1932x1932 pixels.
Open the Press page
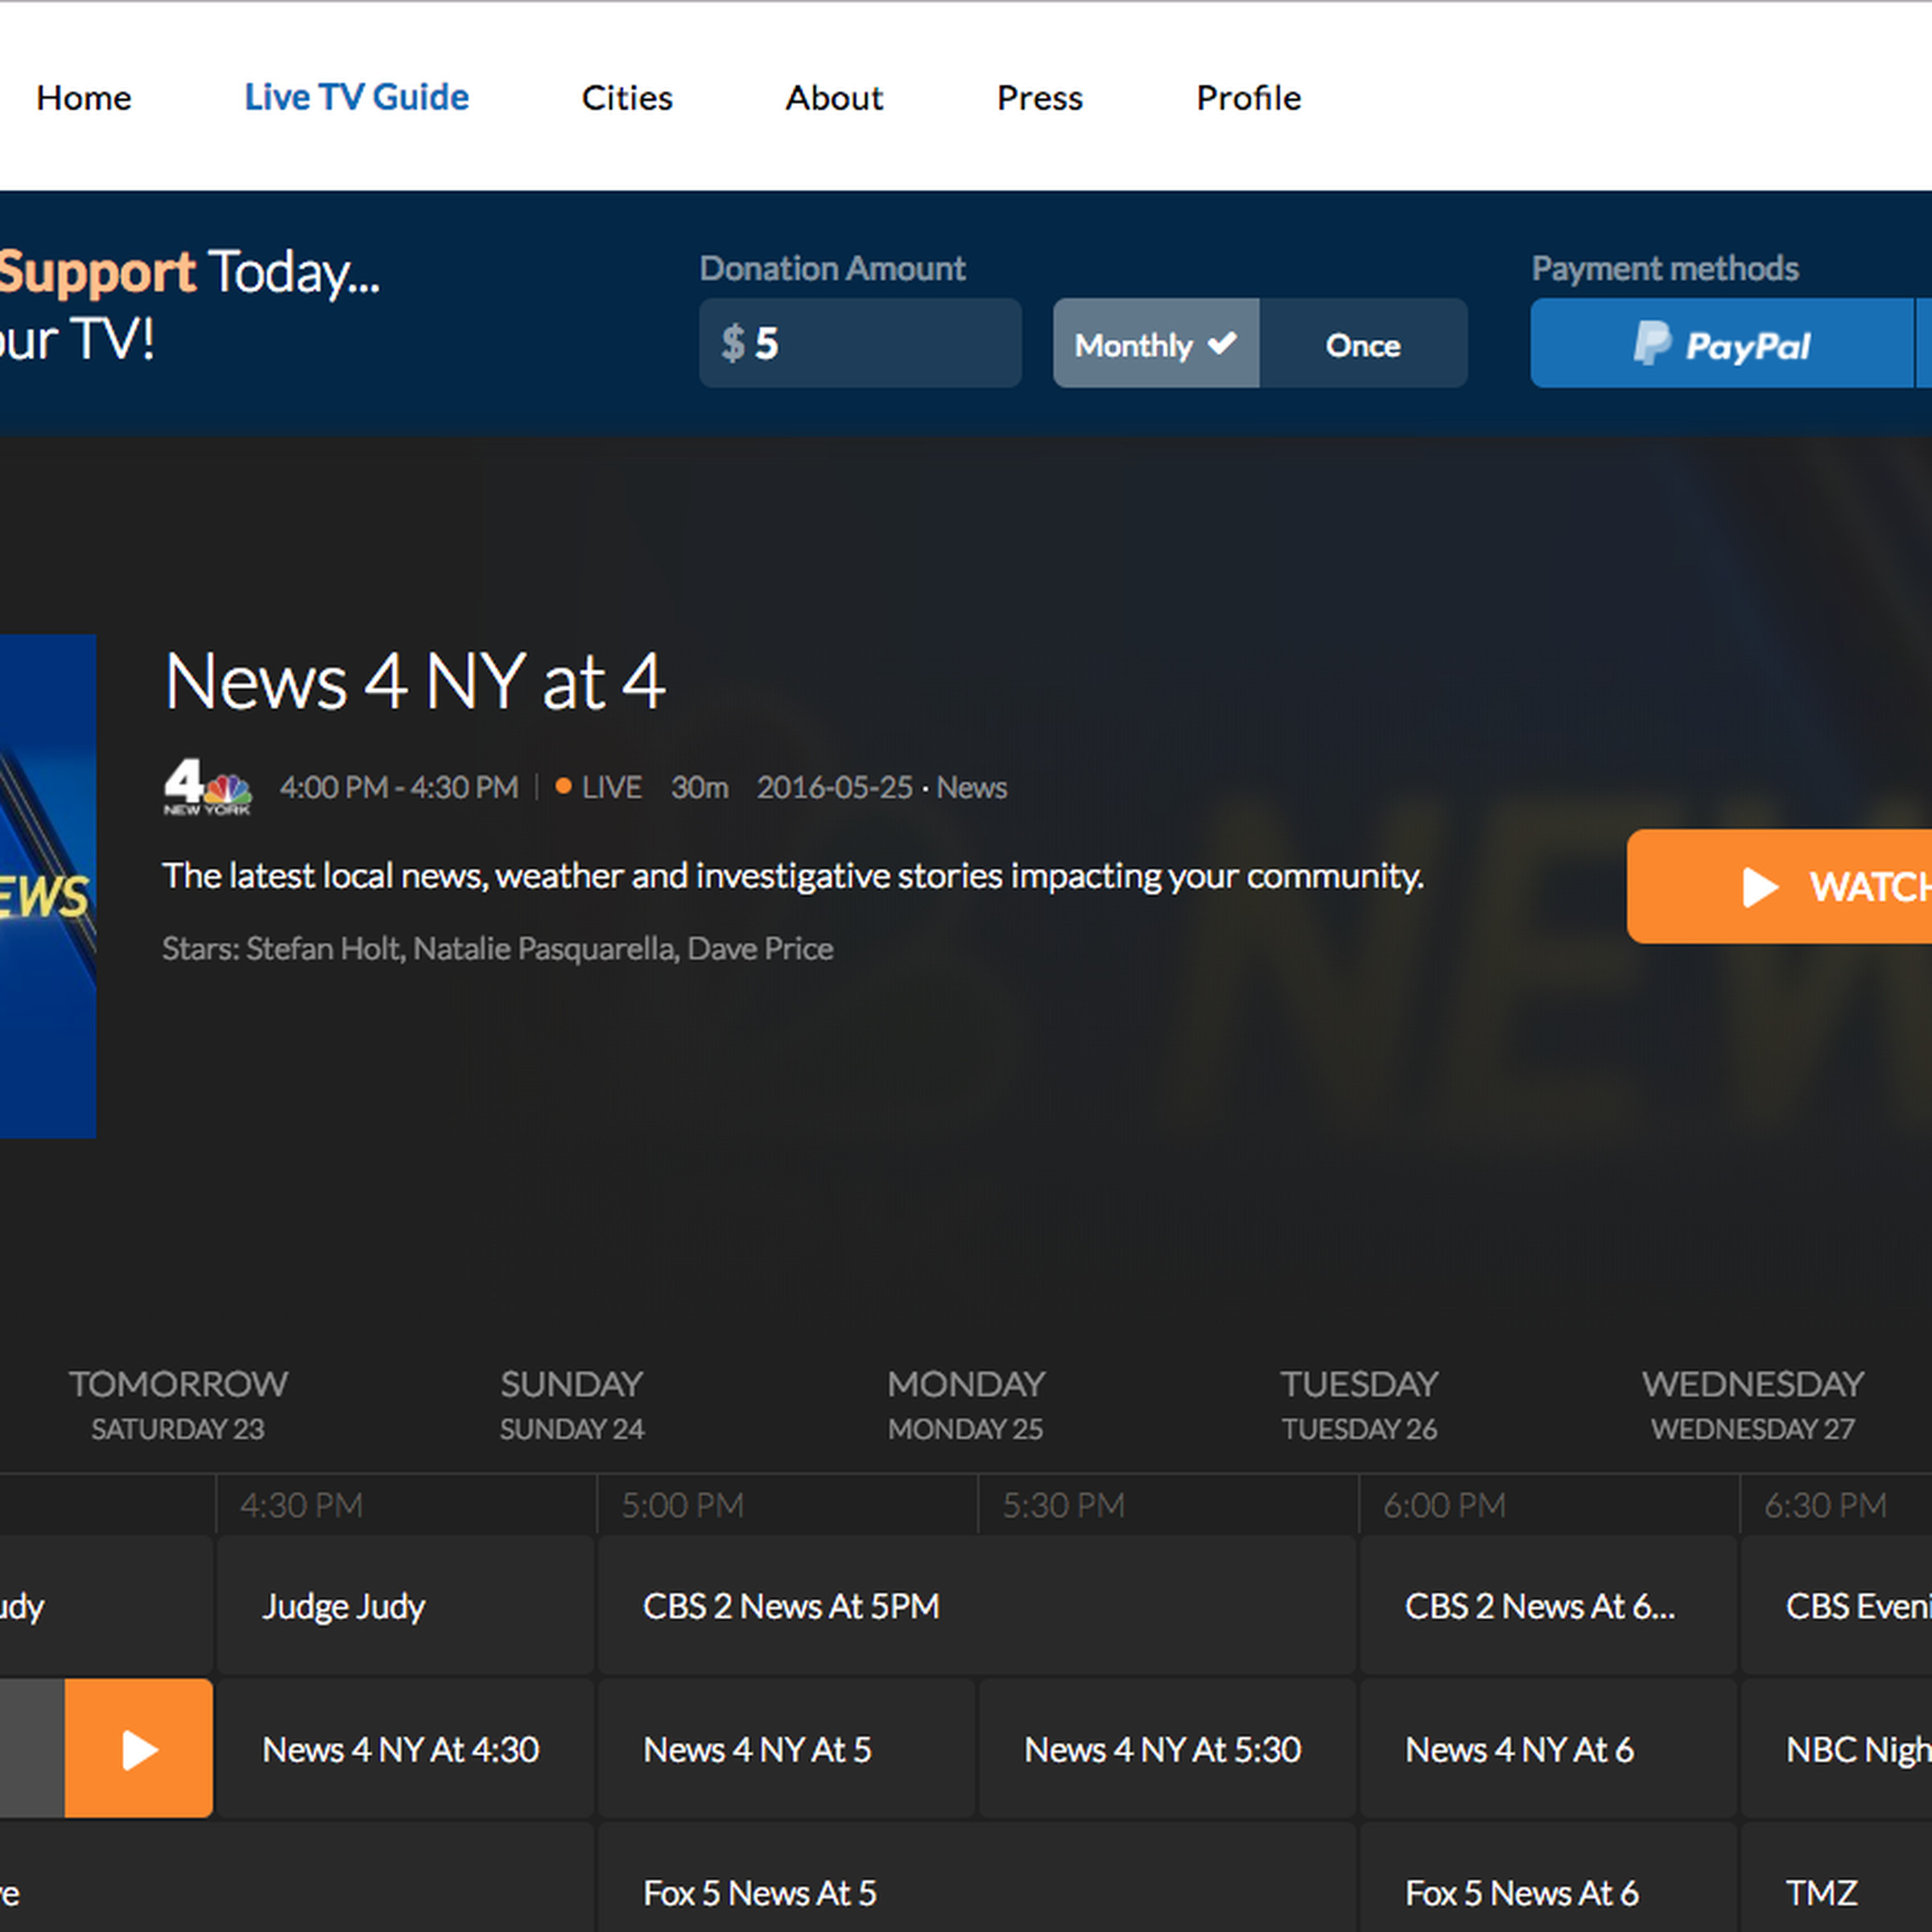(x=1040, y=98)
